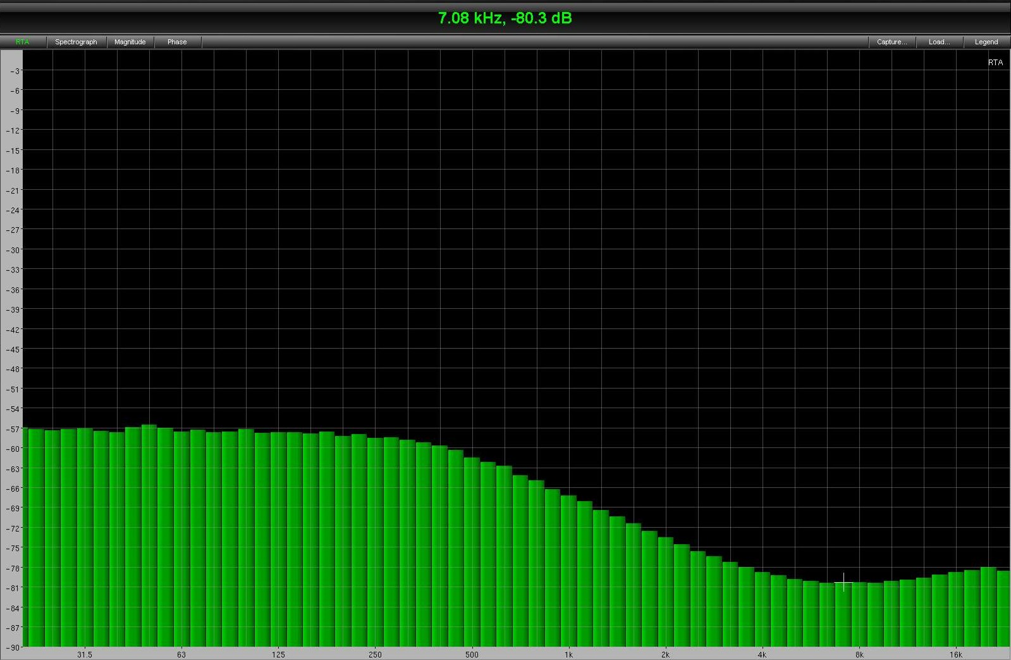Viewport: 1011px width, 660px height.
Task: Click the -57 dB level axis label
Action: (13, 429)
